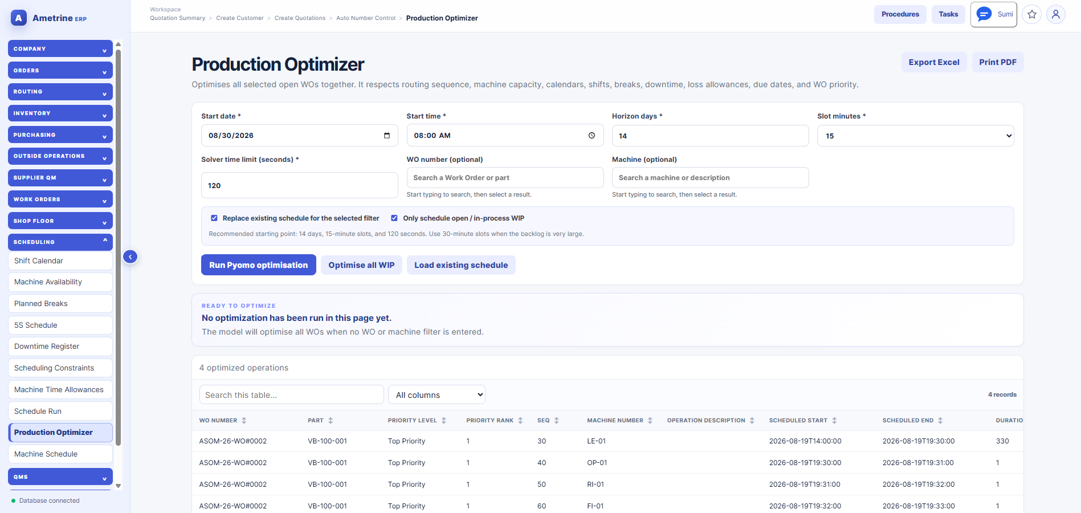Toggle Replace existing schedule checkbox
Screen dimensions: 1081x513
214,218
